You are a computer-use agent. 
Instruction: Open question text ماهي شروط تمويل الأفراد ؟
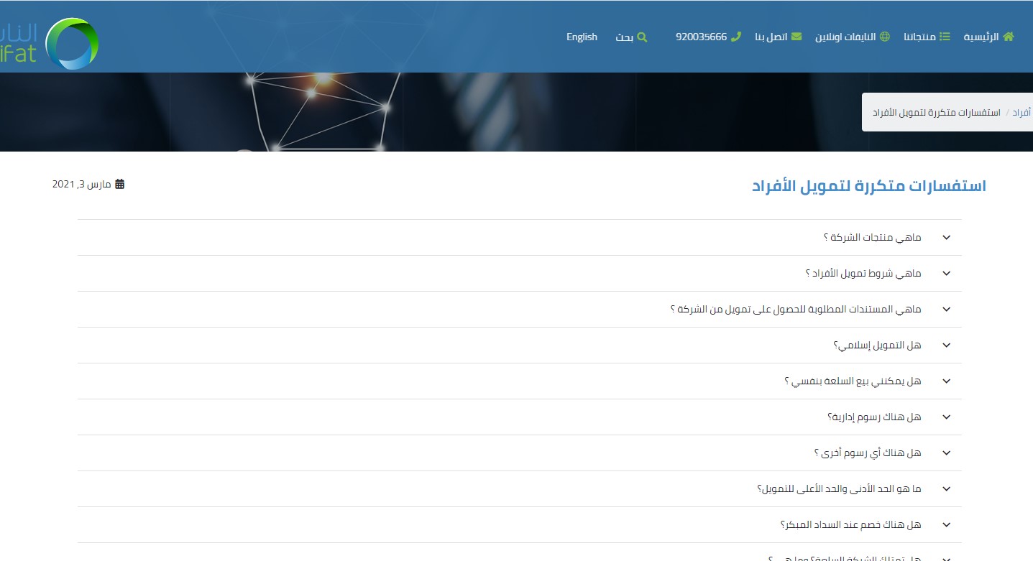coord(863,274)
